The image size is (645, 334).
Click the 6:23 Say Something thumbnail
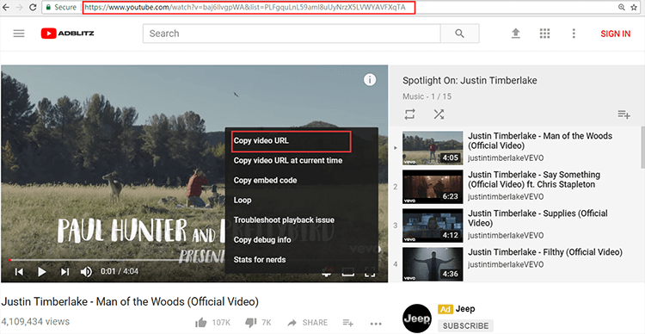pyautogui.click(x=433, y=187)
